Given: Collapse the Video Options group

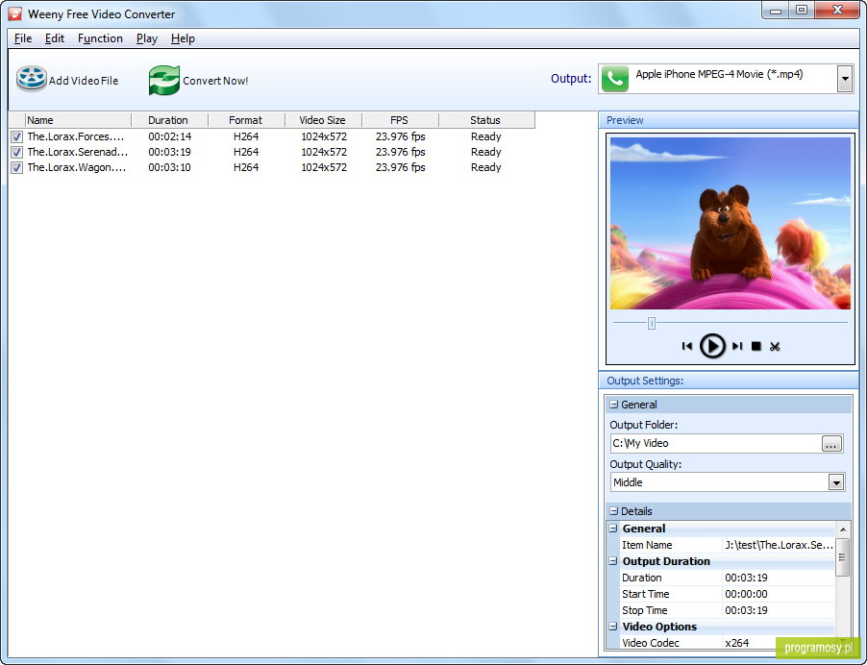Looking at the screenshot, I should click(612, 627).
